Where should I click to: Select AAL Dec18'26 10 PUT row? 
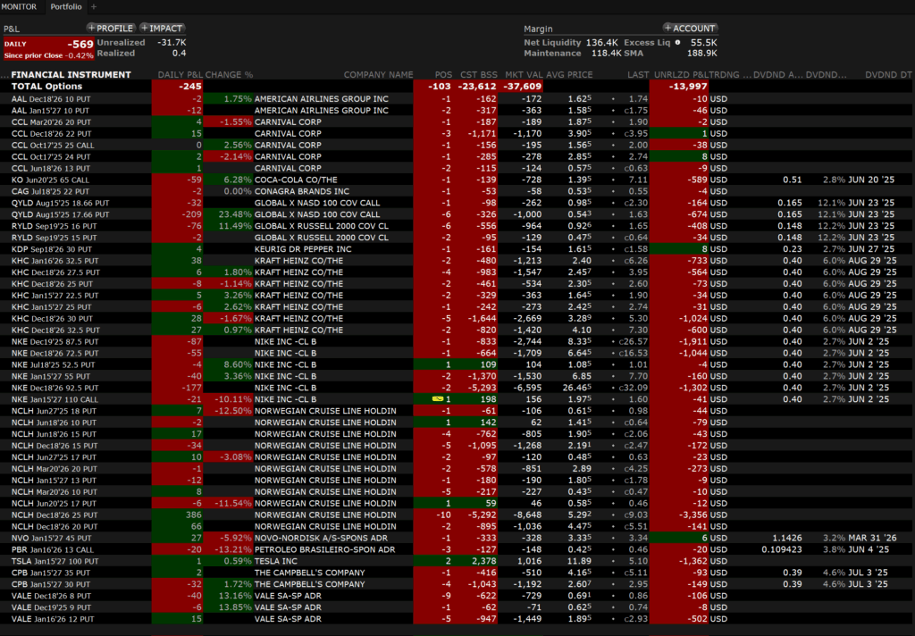pyautogui.click(x=457, y=98)
